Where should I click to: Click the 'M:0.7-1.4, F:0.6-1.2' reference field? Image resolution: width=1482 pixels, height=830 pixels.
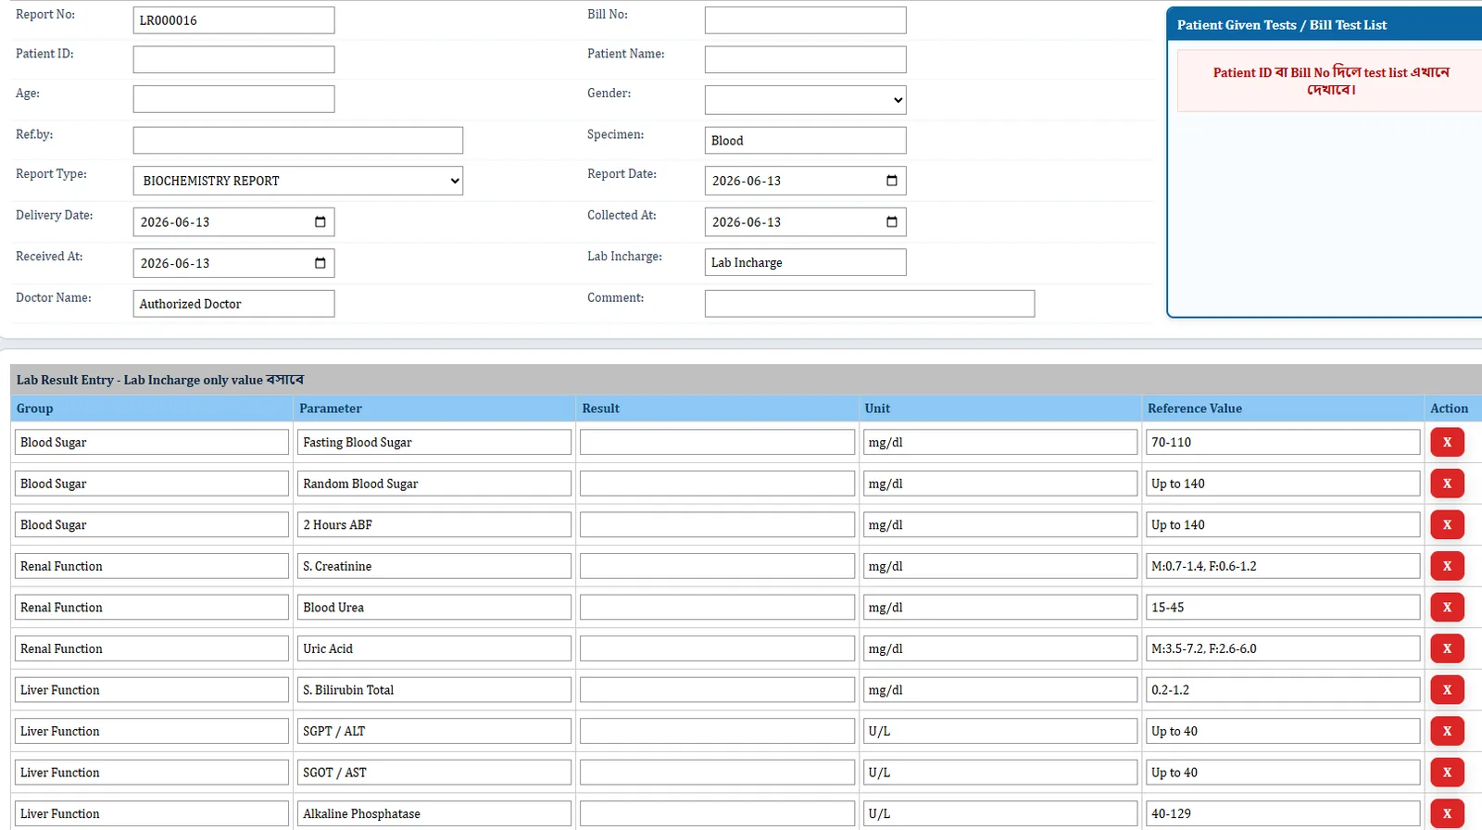click(1282, 566)
